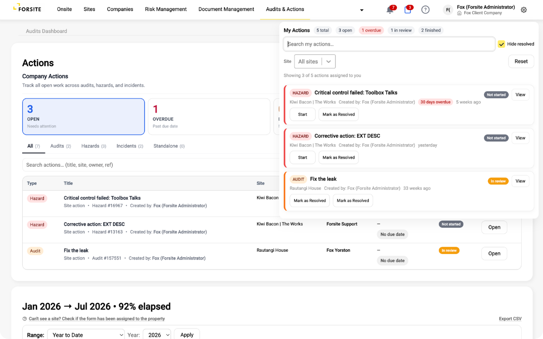Switch to the Incidents (2) tab

(x=130, y=146)
